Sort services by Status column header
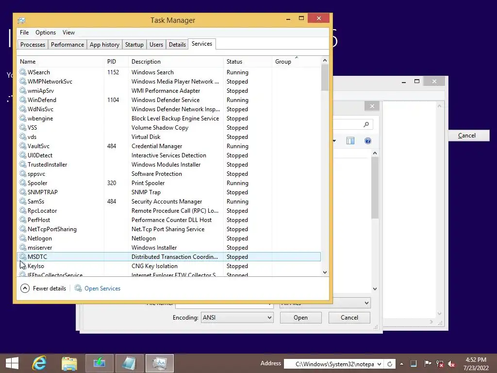 pos(247,62)
